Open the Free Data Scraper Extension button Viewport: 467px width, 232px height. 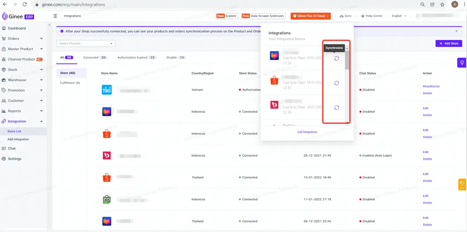(263, 16)
